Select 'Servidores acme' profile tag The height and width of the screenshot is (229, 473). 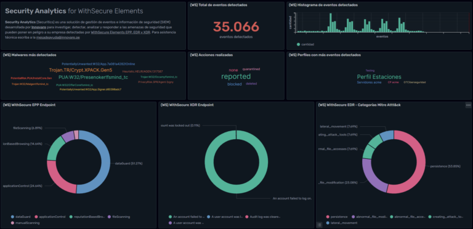(x=369, y=82)
